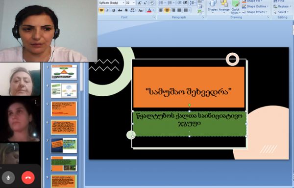Apply strikethrough text formatting
The height and width of the screenshot is (188, 294).
pyautogui.click(x=120, y=10)
